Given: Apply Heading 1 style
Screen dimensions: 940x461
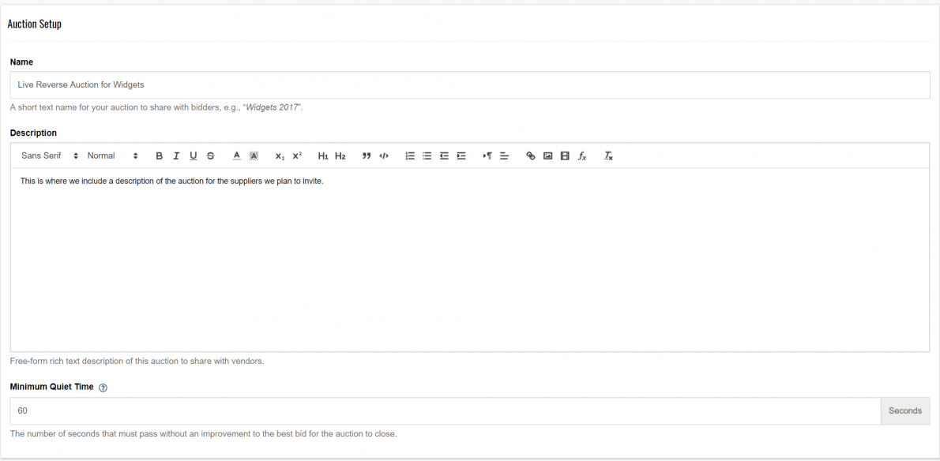Looking at the screenshot, I should 323,156.
